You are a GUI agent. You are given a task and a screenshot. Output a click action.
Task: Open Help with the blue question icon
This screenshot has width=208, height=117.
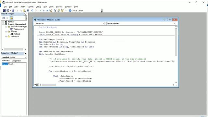click(70, 10)
